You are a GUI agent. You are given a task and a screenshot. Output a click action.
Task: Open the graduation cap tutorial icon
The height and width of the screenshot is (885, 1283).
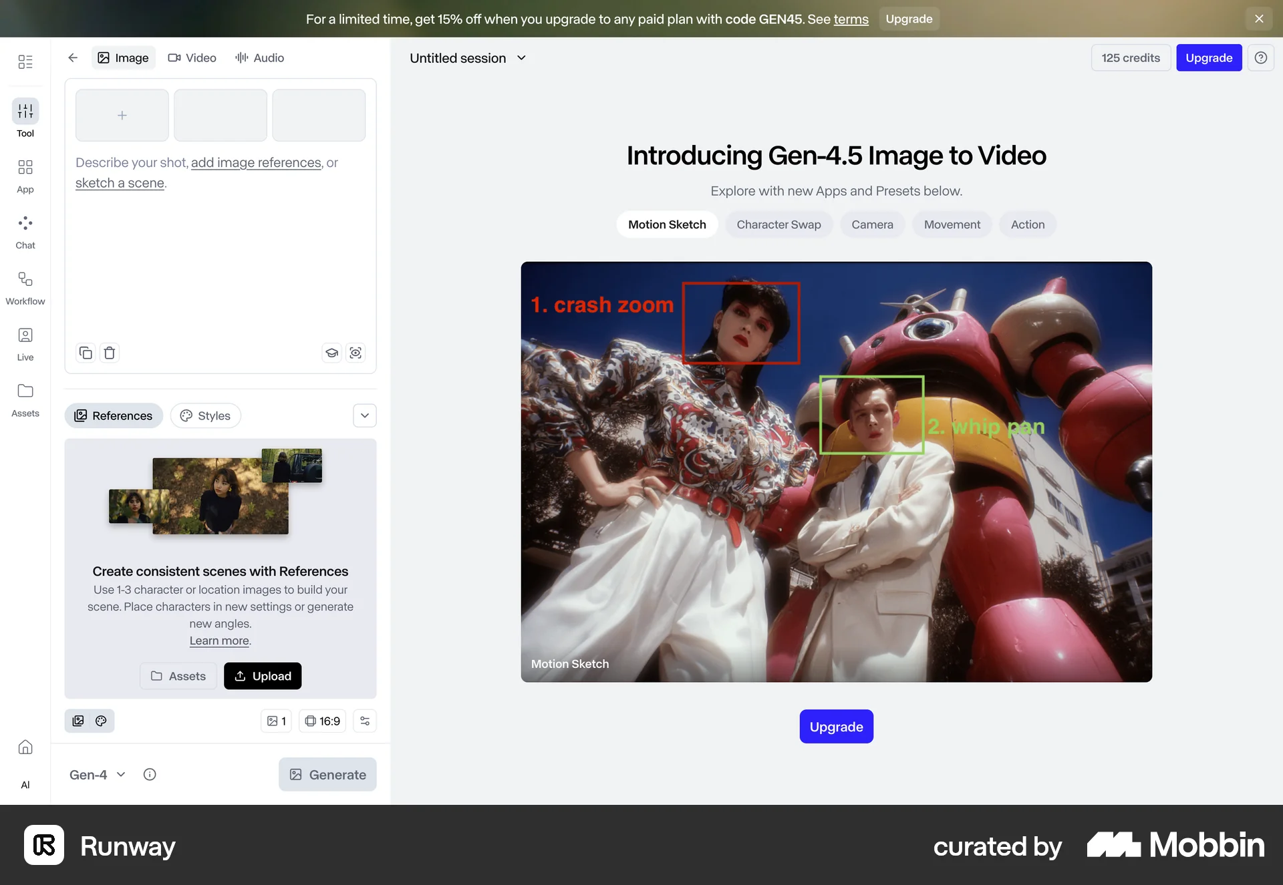tap(332, 353)
